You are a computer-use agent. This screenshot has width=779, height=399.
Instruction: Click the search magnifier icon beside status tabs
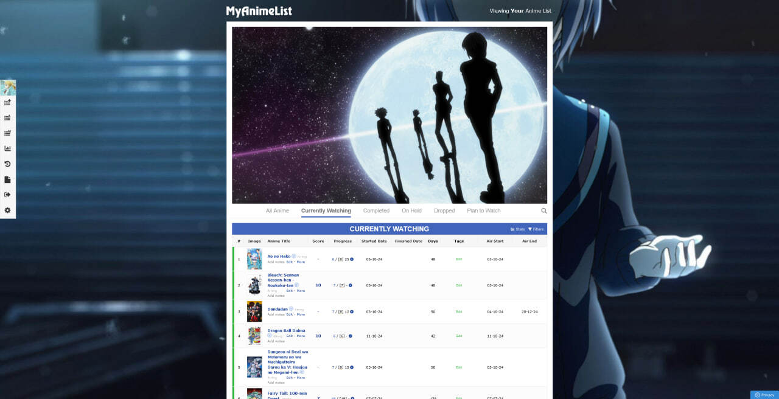[544, 211]
